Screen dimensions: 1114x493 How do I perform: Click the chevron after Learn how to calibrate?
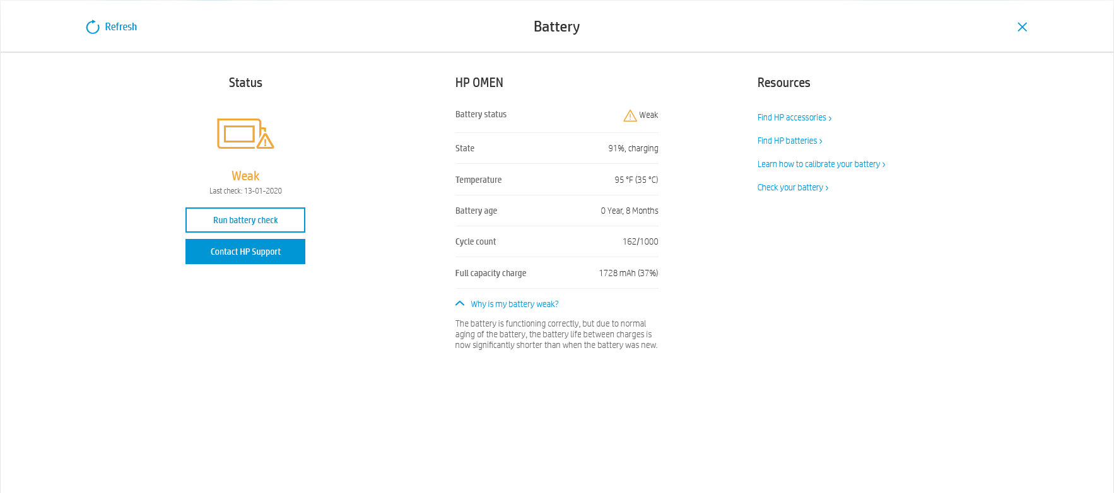(883, 164)
